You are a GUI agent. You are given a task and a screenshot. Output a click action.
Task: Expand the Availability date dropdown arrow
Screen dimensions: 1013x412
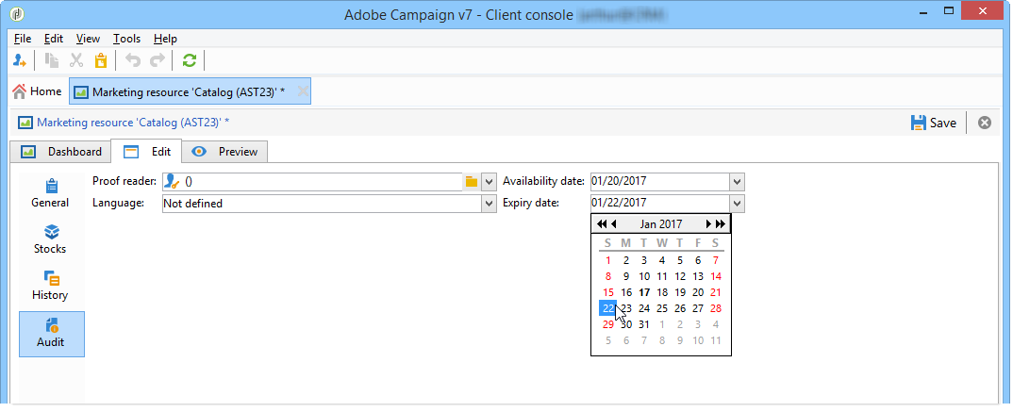click(x=738, y=182)
